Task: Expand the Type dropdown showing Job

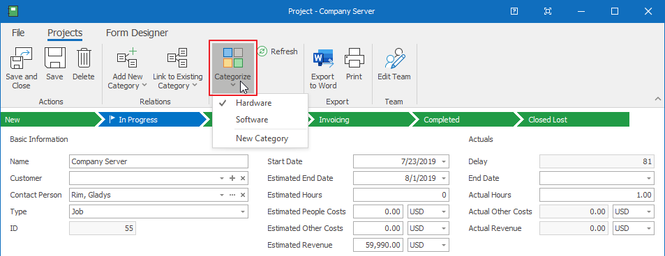Action: 243,211
